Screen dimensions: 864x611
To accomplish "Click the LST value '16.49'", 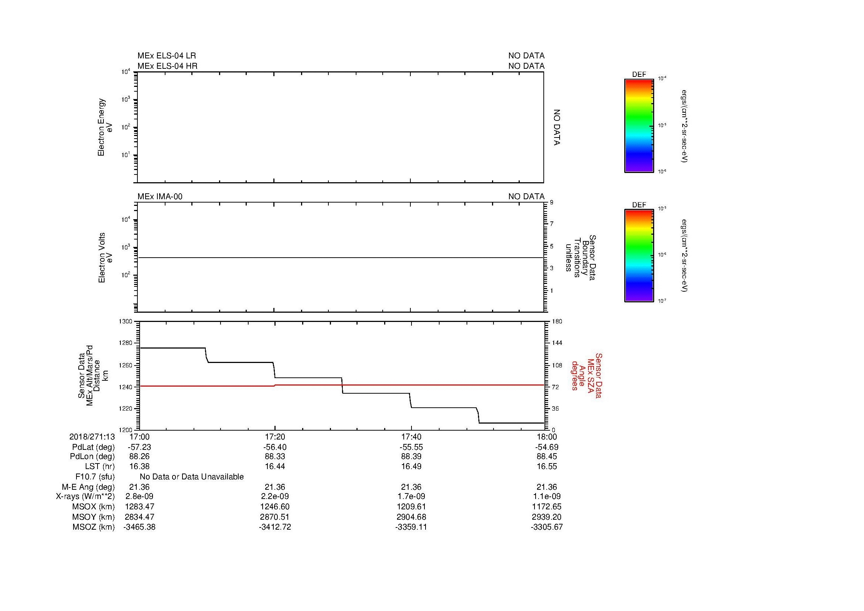I will click(x=411, y=466).
